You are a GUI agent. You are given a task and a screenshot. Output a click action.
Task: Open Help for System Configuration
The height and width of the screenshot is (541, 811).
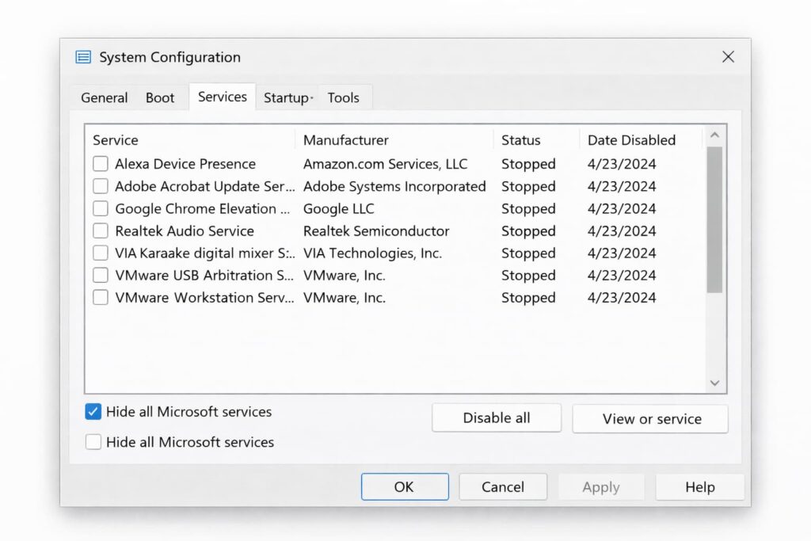[x=699, y=487]
